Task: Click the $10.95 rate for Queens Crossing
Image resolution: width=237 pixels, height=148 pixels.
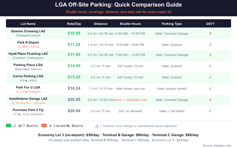Action: 74,33
